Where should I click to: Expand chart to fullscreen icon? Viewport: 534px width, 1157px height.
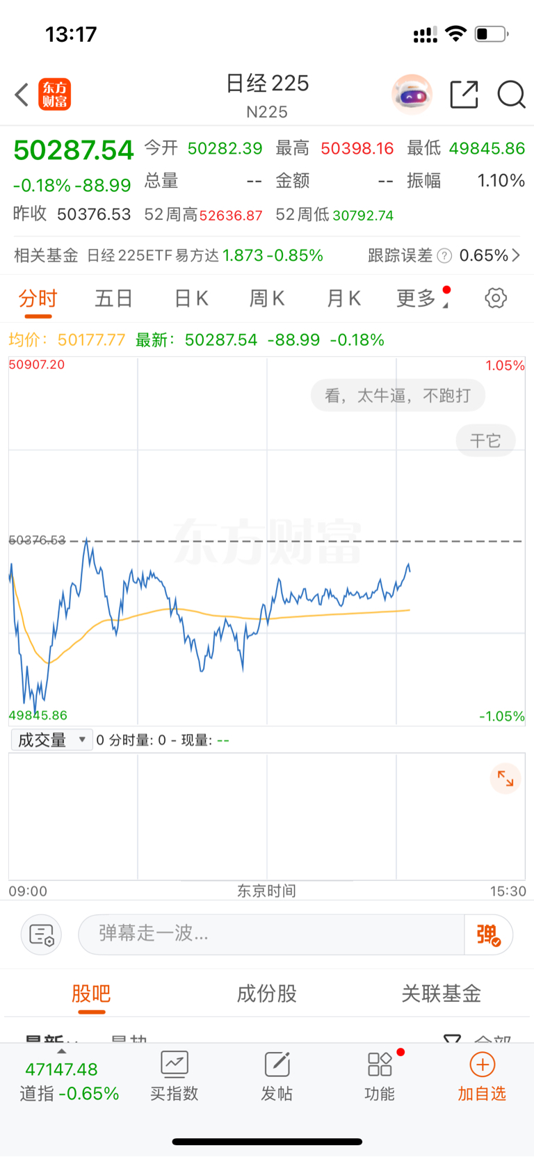(x=505, y=779)
